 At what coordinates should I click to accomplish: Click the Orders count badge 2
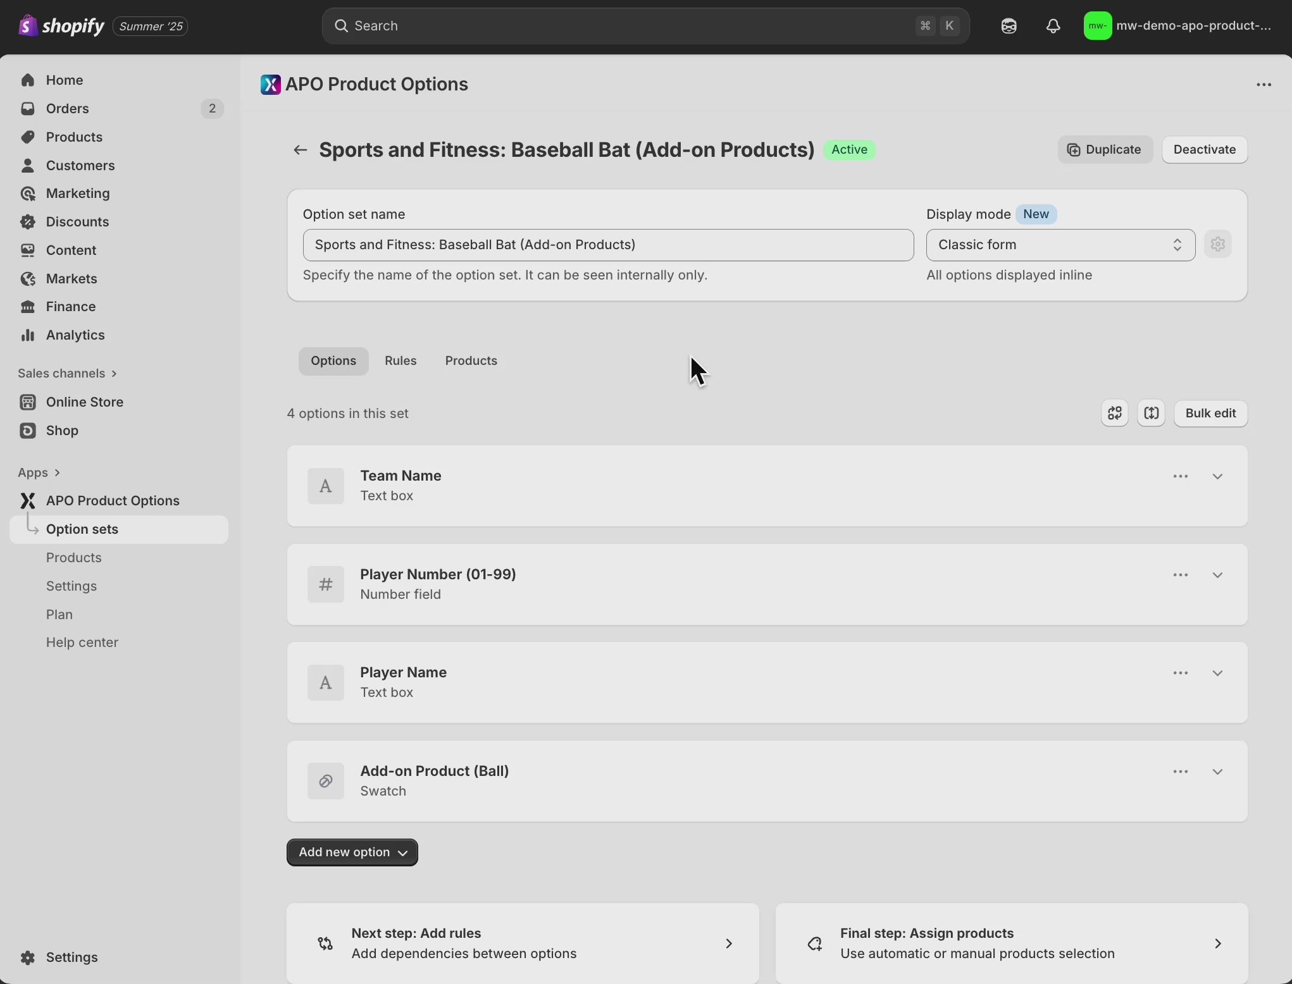pos(212,109)
